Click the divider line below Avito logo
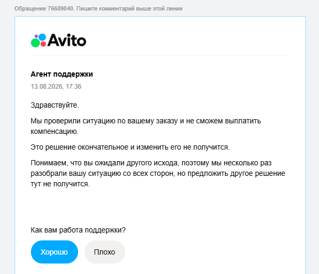This screenshot has width=319, height=274. coord(160,55)
